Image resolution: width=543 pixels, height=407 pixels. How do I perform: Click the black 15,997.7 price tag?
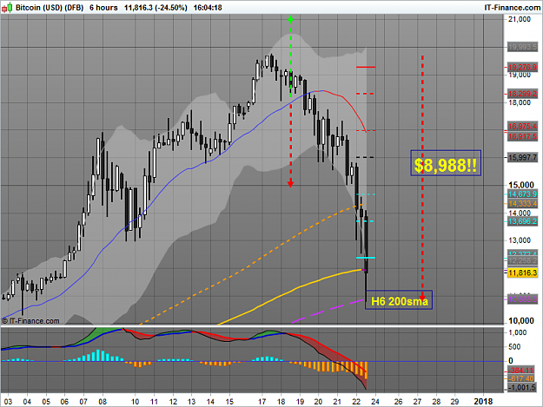tap(522, 157)
